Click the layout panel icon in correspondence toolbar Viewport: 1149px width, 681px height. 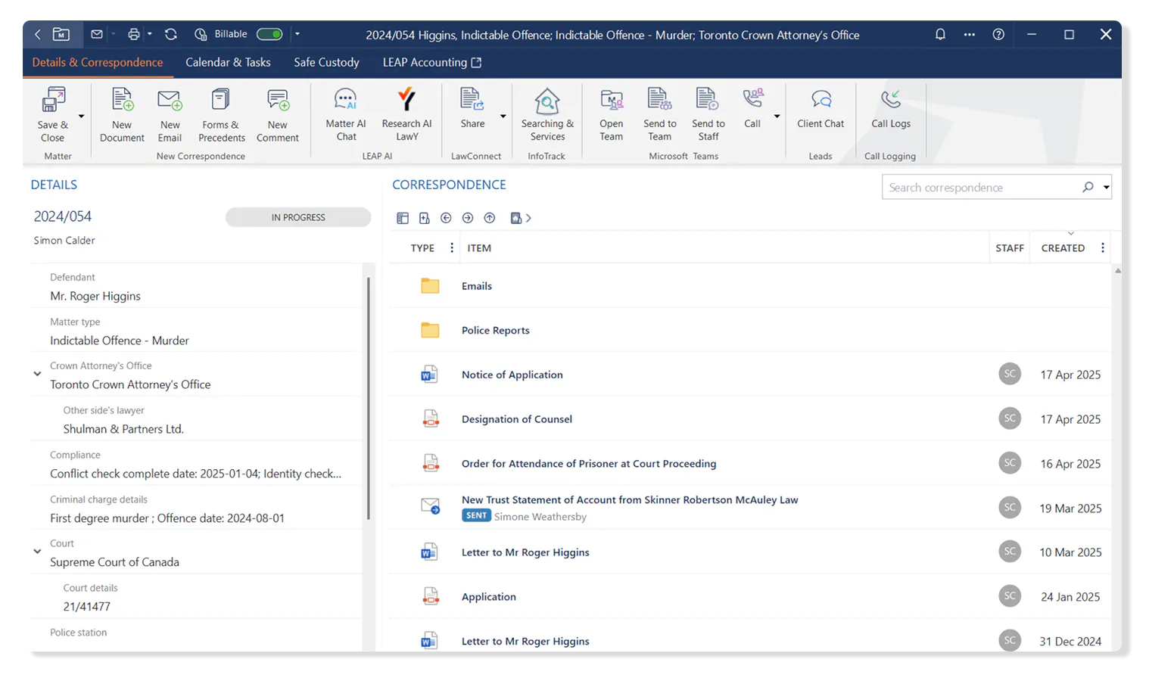[403, 218]
